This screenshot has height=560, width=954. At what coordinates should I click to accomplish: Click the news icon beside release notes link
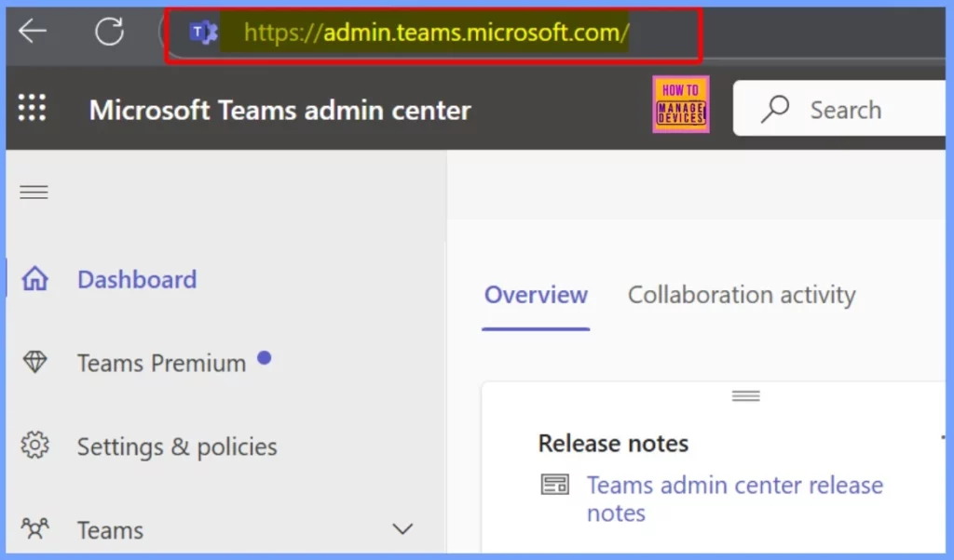click(555, 485)
